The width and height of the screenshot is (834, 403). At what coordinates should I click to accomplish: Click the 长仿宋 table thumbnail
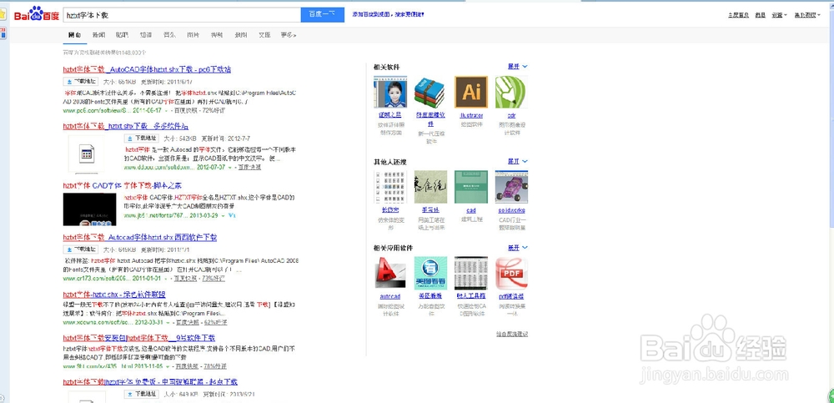[390, 187]
